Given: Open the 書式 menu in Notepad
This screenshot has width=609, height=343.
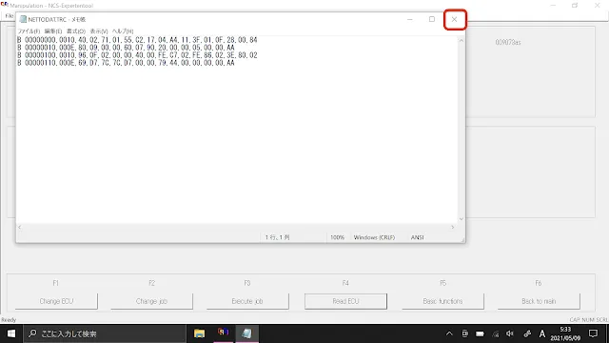Looking at the screenshot, I should point(76,31).
